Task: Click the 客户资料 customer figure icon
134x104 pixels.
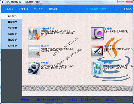Action: [x=97, y=68]
